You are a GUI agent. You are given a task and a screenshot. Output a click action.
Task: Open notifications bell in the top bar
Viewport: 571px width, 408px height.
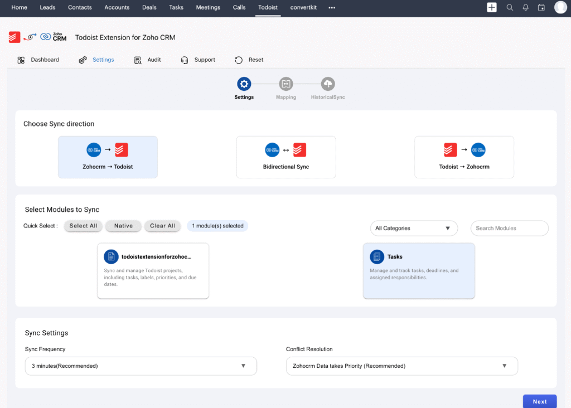click(x=525, y=8)
